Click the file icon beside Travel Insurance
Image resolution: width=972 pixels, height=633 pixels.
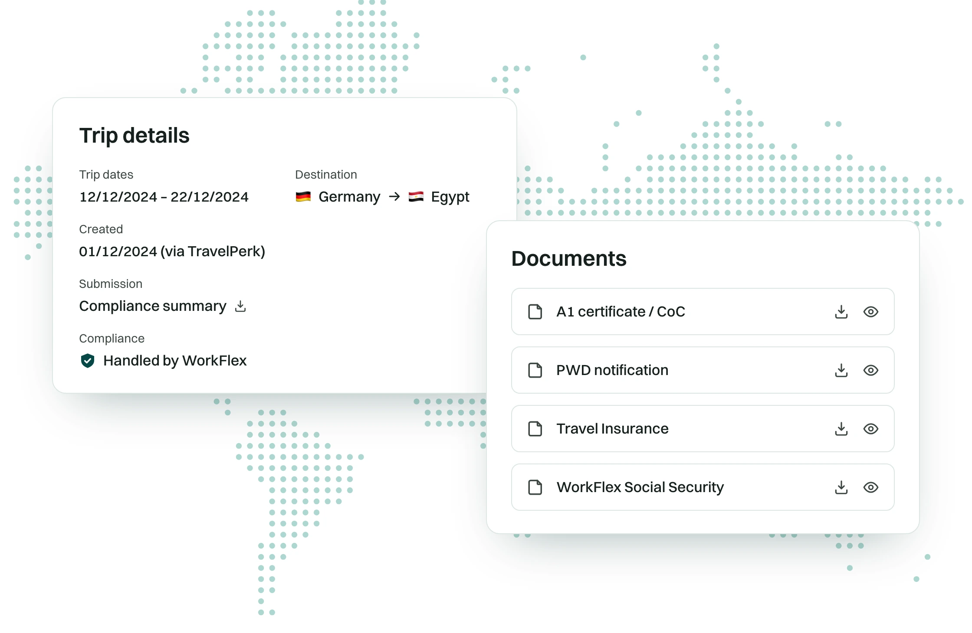pos(535,429)
